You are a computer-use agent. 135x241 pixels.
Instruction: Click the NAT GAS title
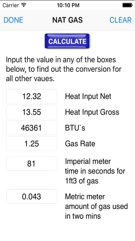click(x=67, y=20)
